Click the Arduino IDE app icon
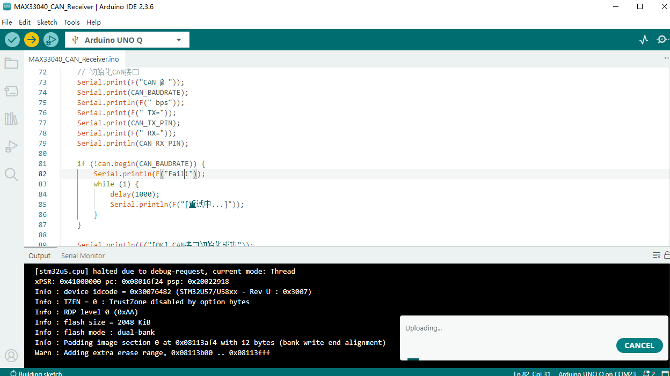 [x=7, y=6]
